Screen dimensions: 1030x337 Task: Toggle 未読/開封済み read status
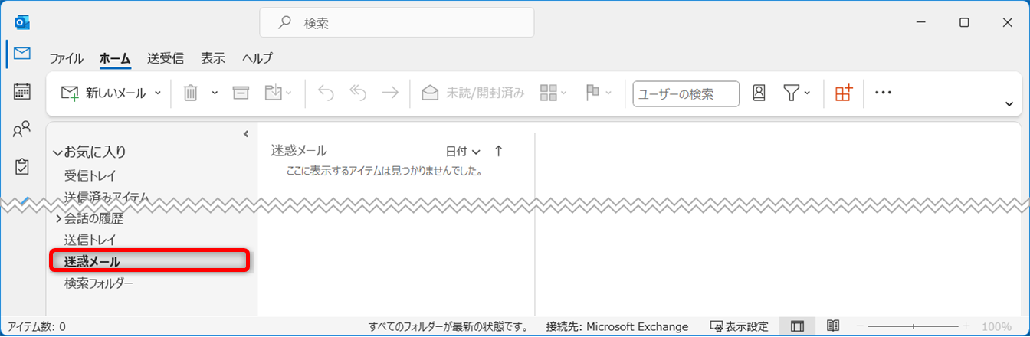pos(474,93)
